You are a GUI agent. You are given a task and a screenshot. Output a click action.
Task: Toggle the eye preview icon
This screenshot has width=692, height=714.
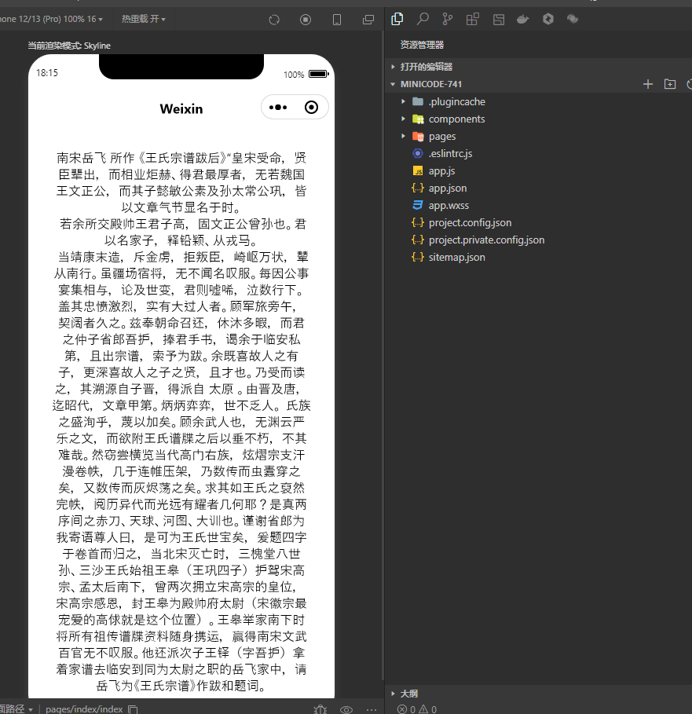346,709
